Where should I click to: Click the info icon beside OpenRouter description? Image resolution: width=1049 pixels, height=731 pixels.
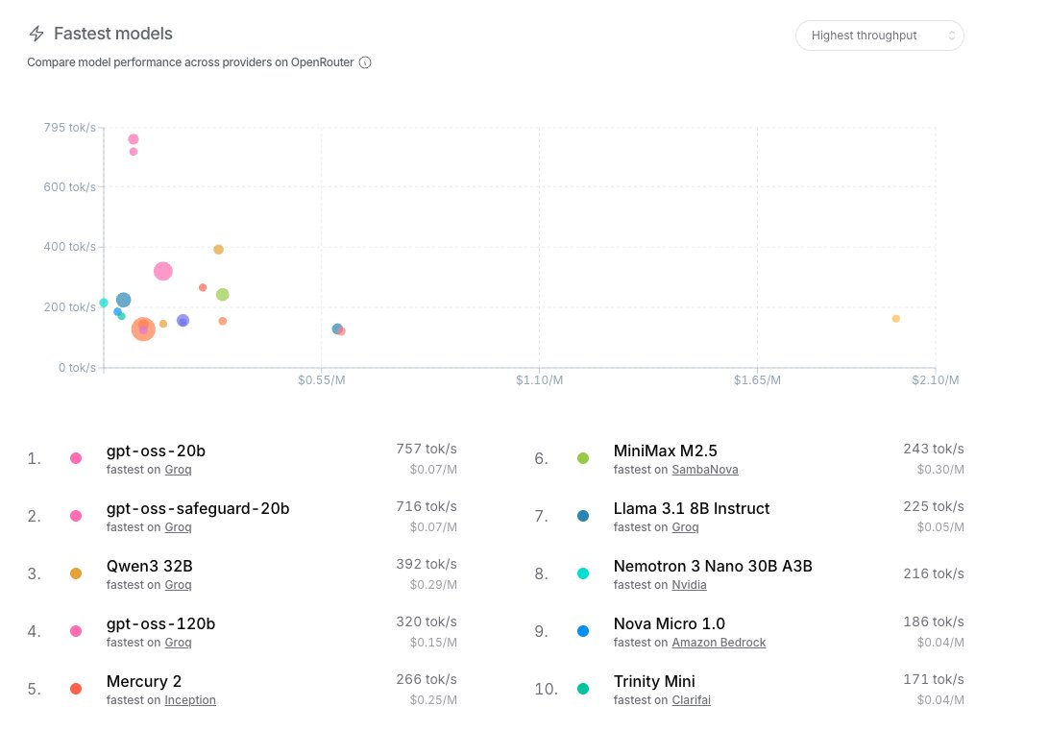[365, 62]
